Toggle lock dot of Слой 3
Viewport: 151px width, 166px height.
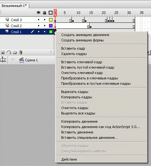[45, 20]
